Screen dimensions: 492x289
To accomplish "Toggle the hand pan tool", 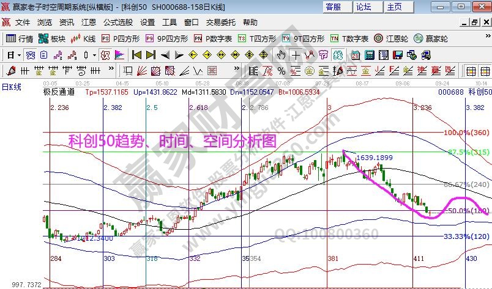I will (280, 54).
